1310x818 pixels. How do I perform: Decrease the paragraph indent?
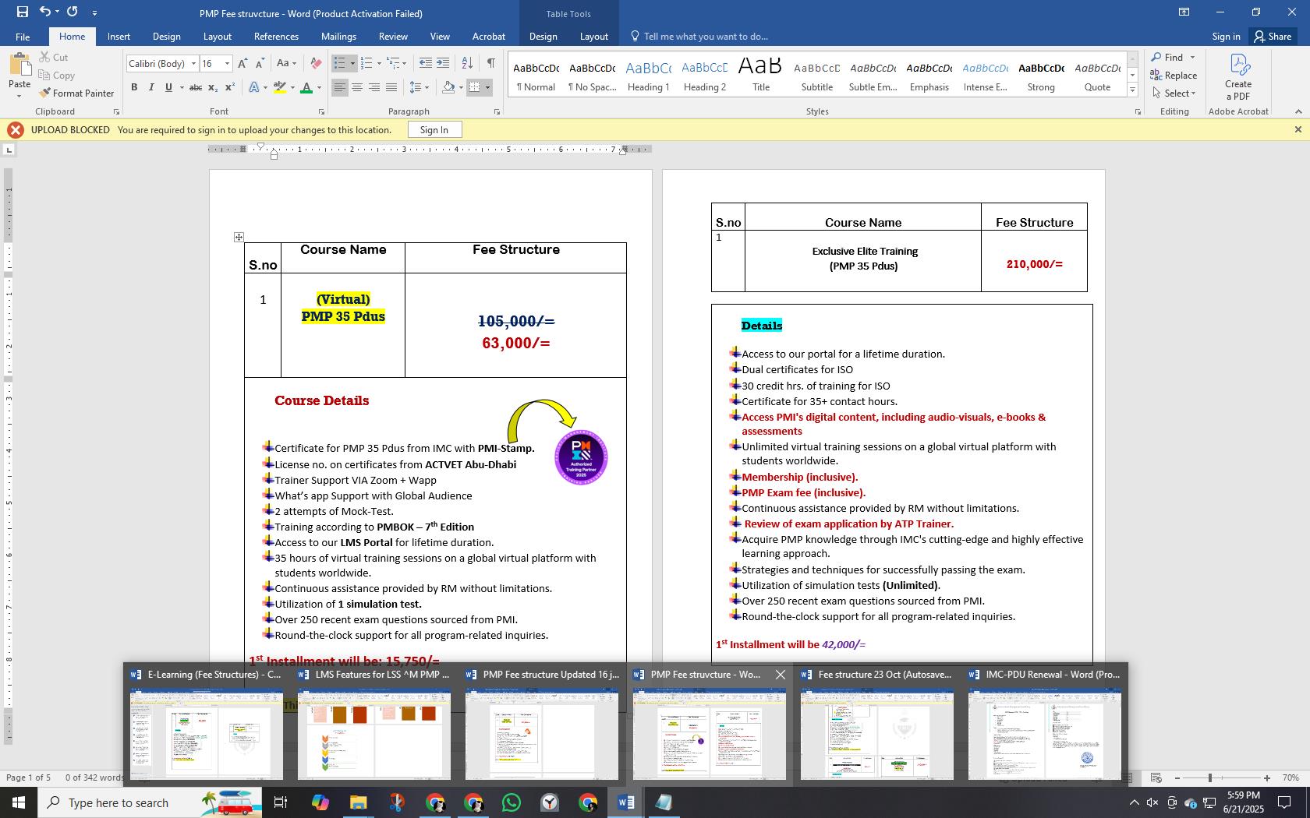coord(425,64)
